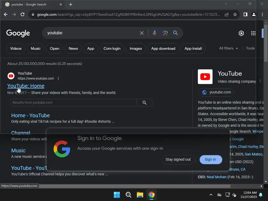This screenshot has width=268, height=201.
Task: Open the San Mateo link
Action: click(253, 154)
